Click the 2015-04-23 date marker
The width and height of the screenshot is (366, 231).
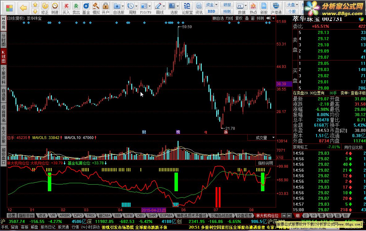pyautogui.click(x=154, y=210)
